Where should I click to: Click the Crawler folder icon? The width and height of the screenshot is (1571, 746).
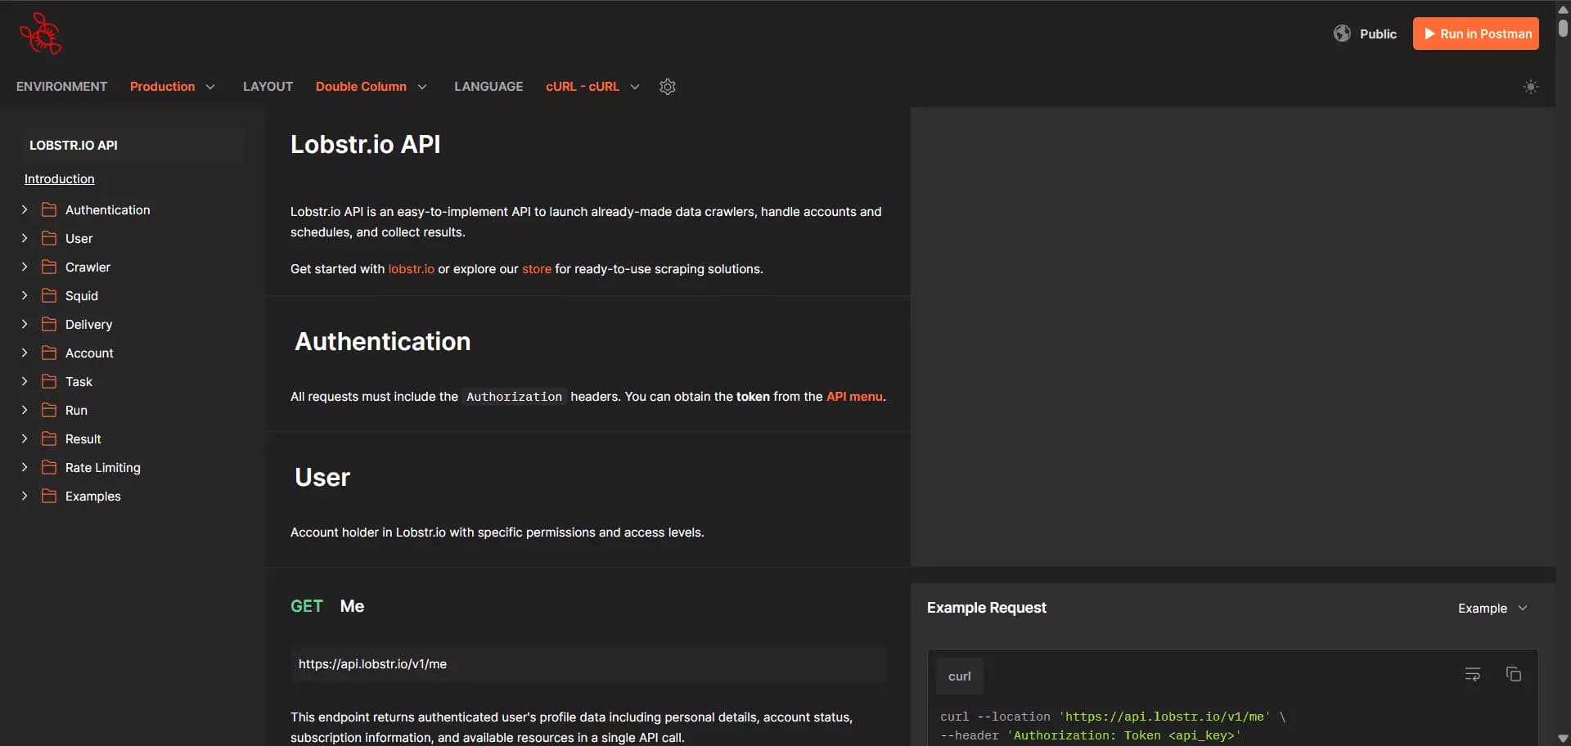coord(48,267)
